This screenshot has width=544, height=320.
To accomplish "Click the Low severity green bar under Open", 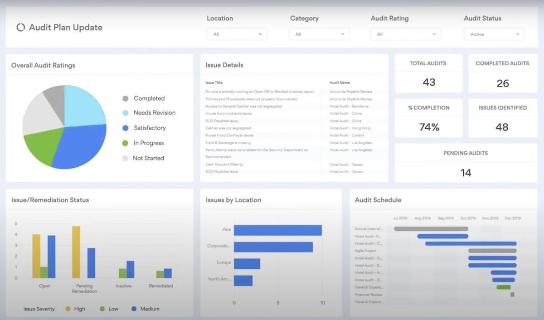I will (44, 272).
